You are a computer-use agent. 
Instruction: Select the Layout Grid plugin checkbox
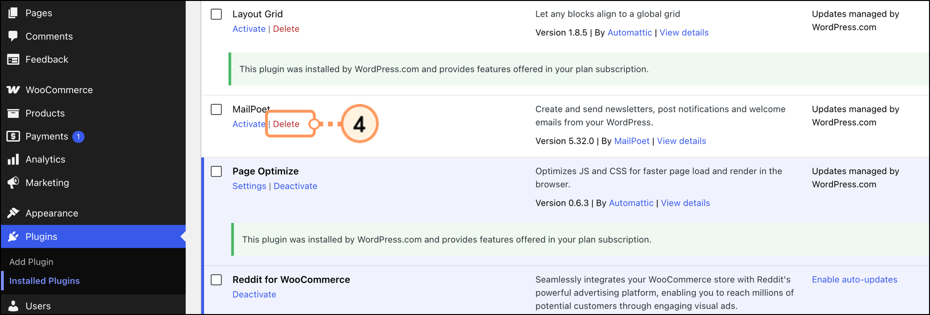pos(216,14)
